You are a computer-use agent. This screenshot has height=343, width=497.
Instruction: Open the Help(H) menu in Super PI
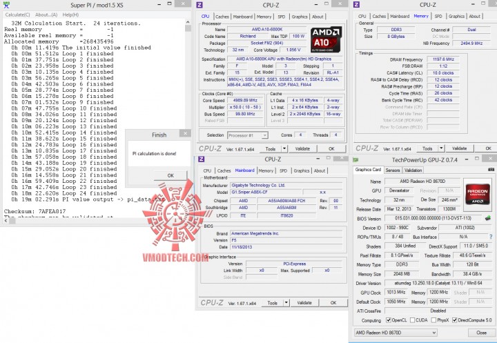pos(70,14)
